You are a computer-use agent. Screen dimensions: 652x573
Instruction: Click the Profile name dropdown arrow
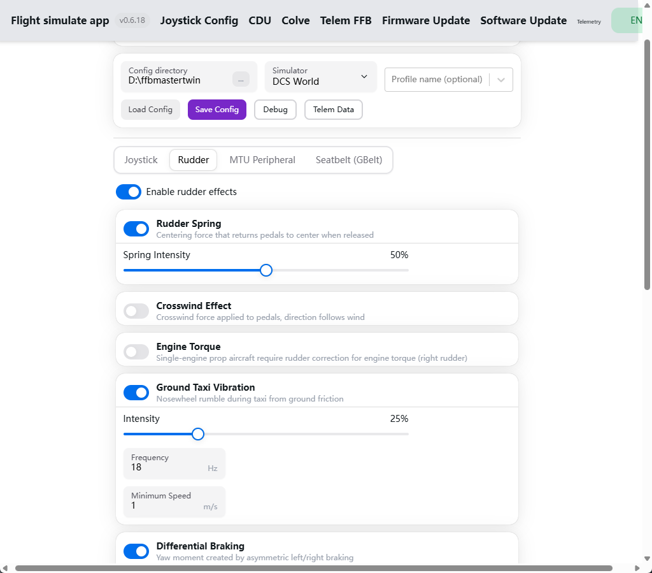[x=501, y=80]
